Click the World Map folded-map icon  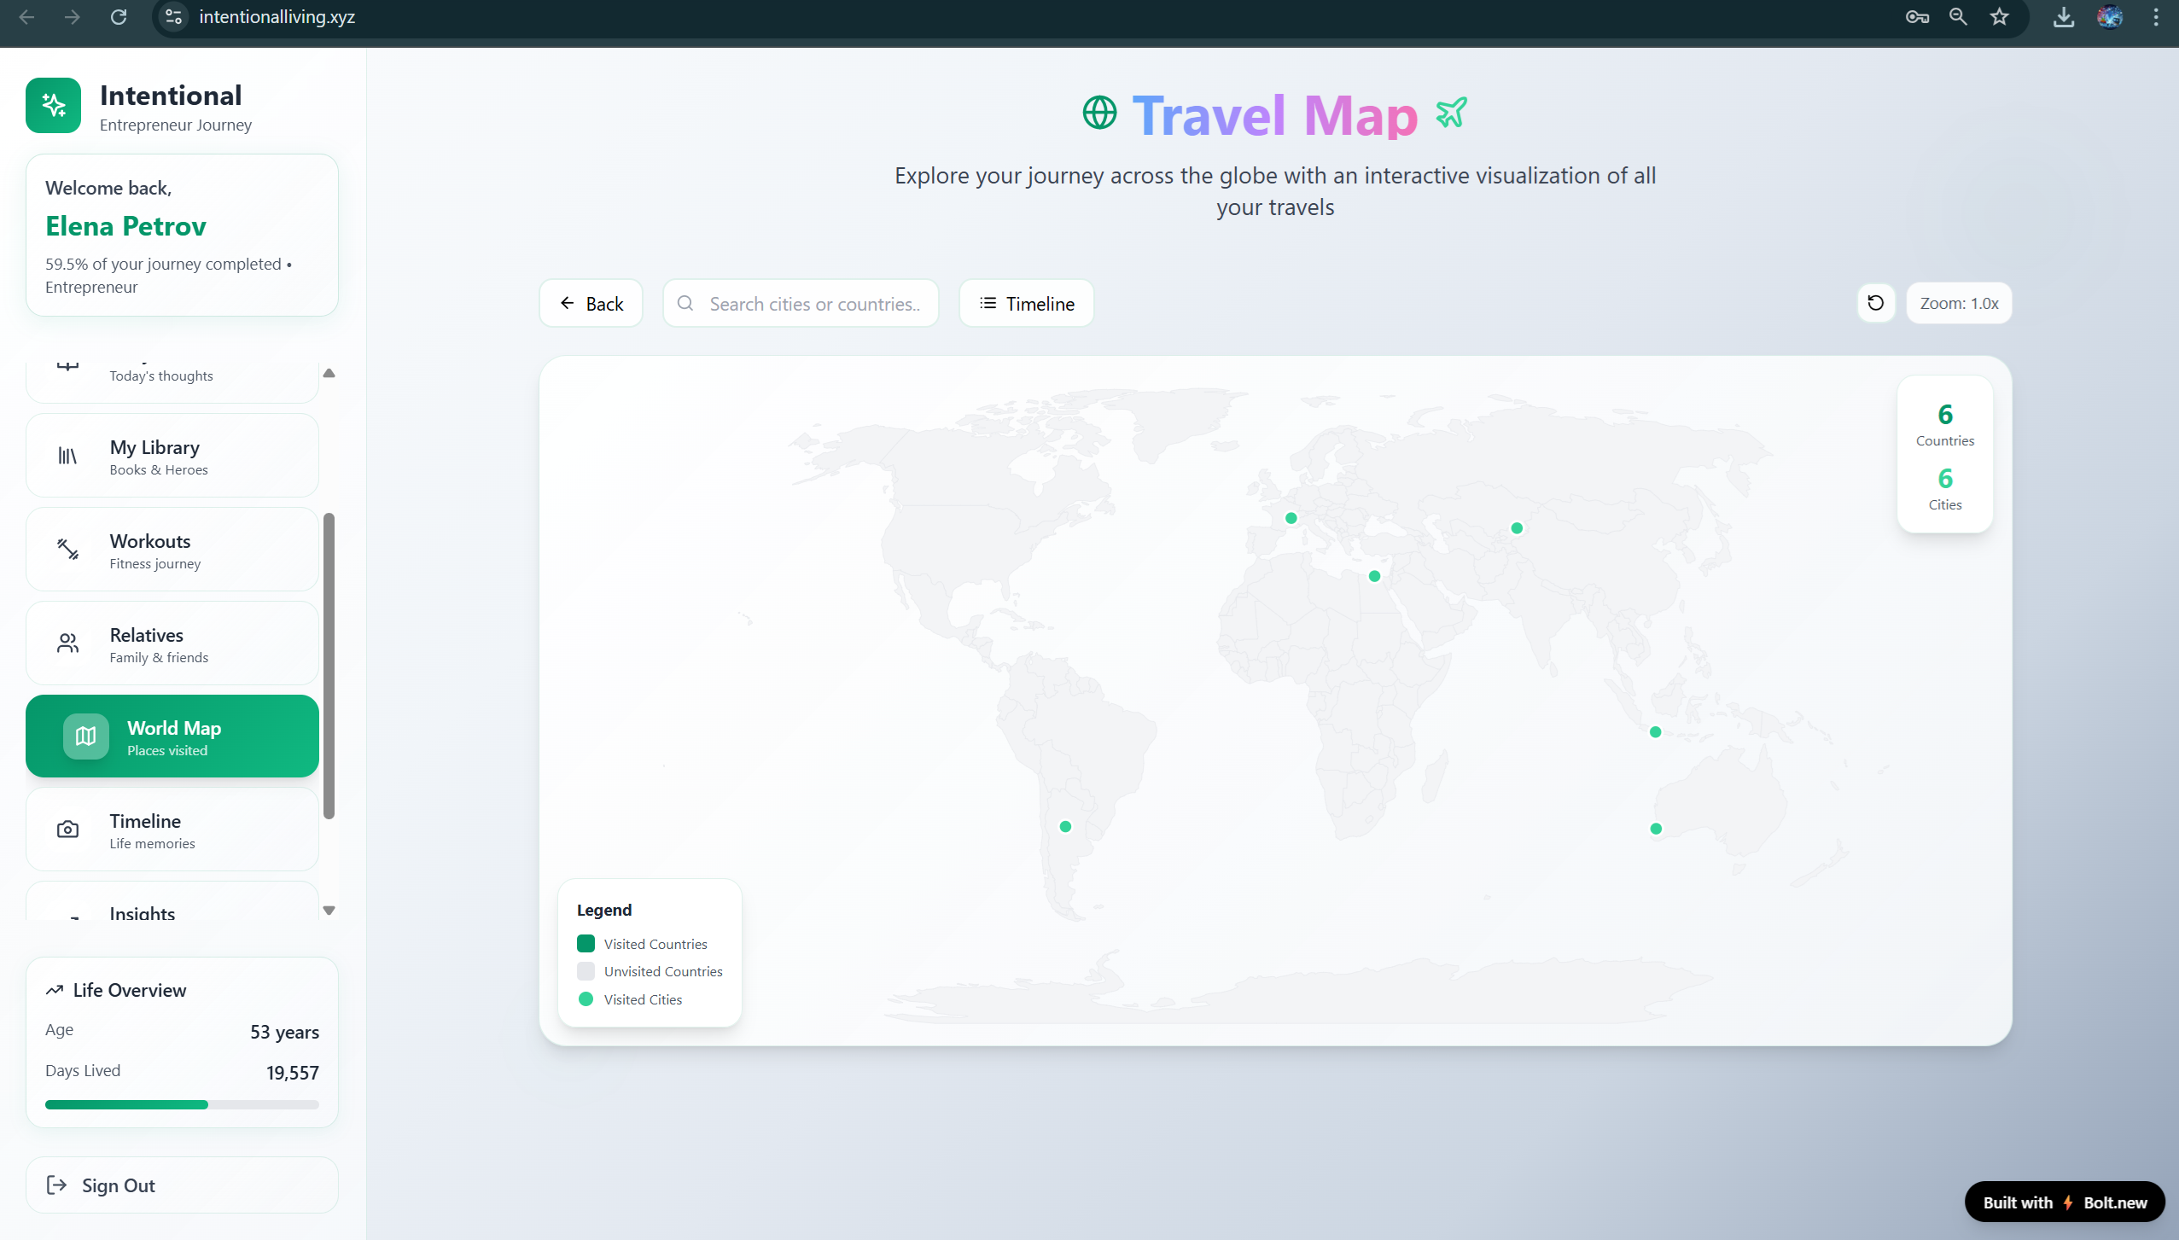pyautogui.click(x=86, y=736)
